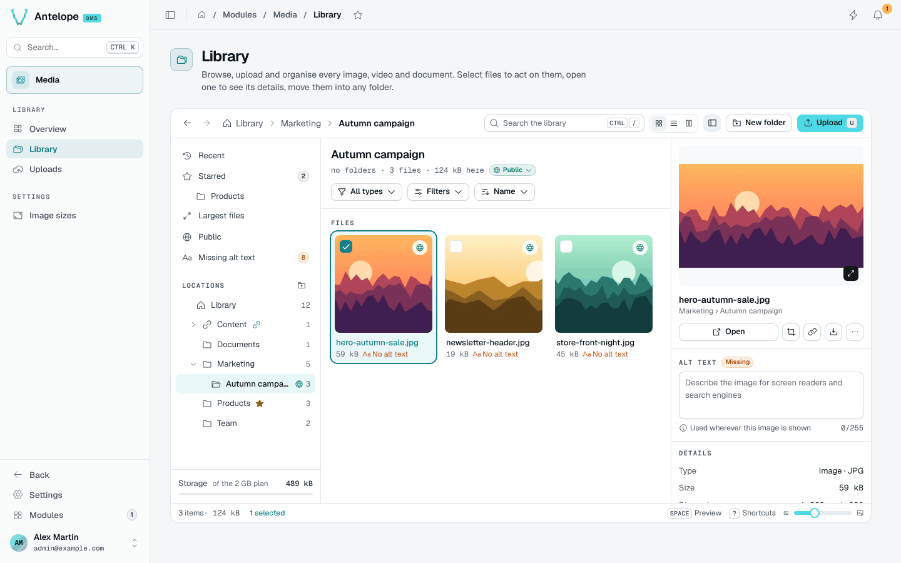
Task: Create a New folder
Action: click(759, 123)
